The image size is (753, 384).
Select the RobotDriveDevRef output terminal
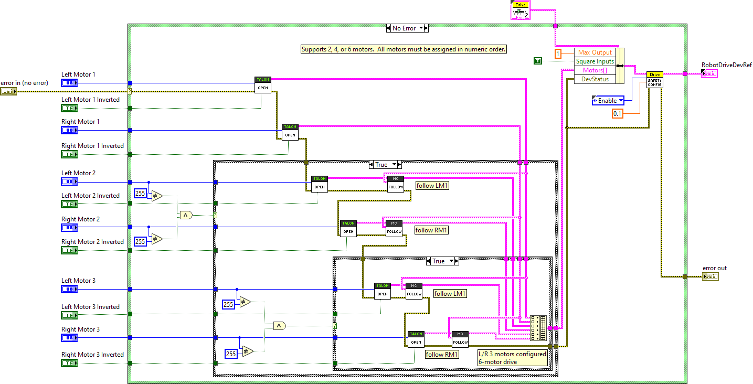[709, 73]
